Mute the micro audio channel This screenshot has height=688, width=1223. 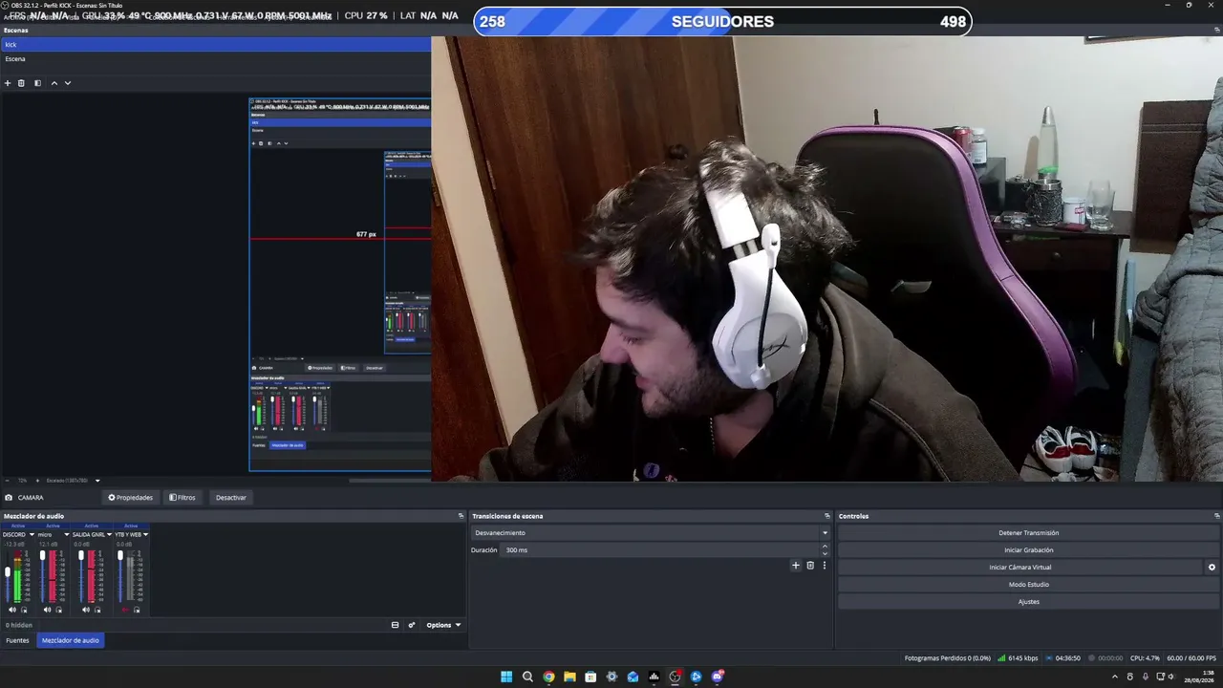49,609
